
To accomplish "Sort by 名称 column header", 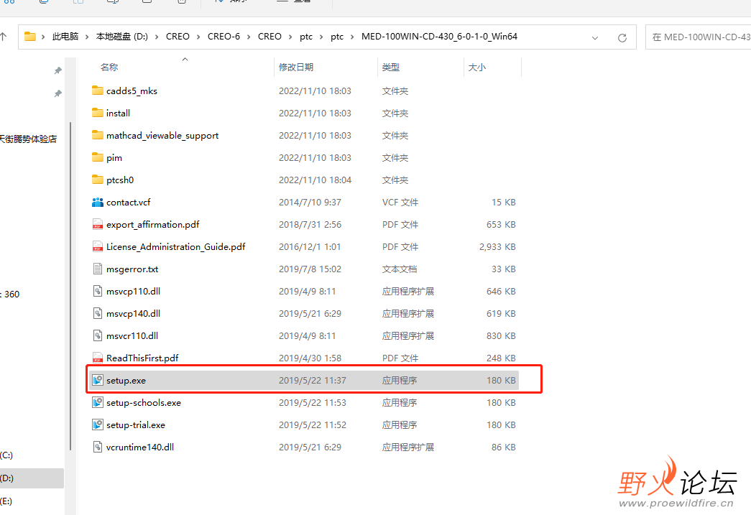I will [x=109, y=68].
